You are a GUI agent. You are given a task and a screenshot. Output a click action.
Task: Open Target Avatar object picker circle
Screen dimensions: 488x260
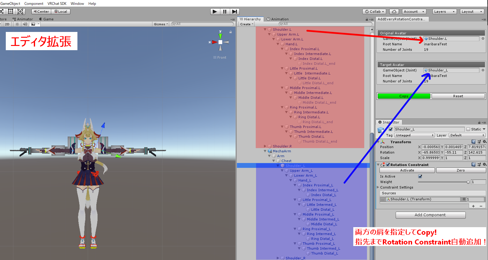pyautogui.click(x=483, y=70)
